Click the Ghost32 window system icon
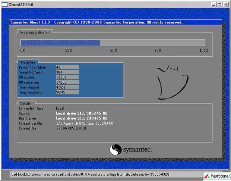231x181 pixels. 4,4
